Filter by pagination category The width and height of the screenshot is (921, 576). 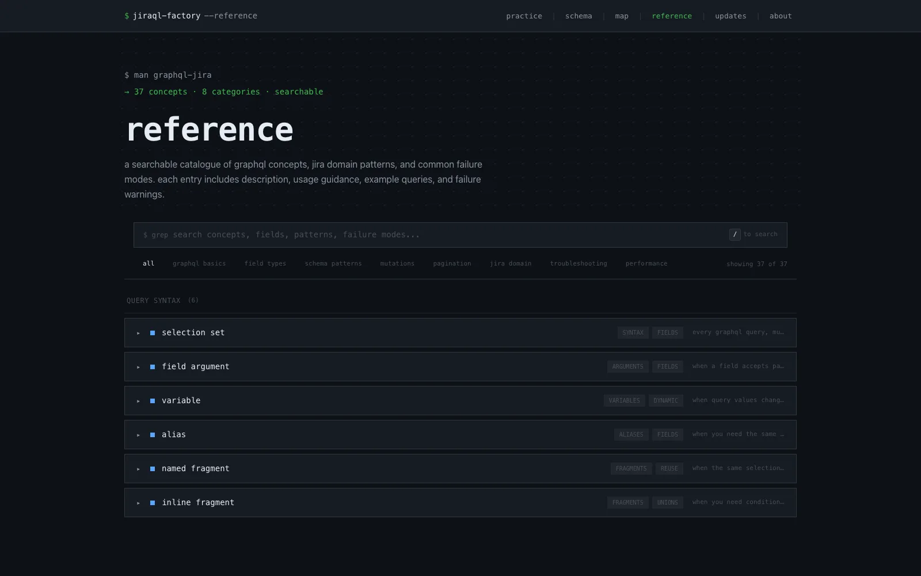452,263
